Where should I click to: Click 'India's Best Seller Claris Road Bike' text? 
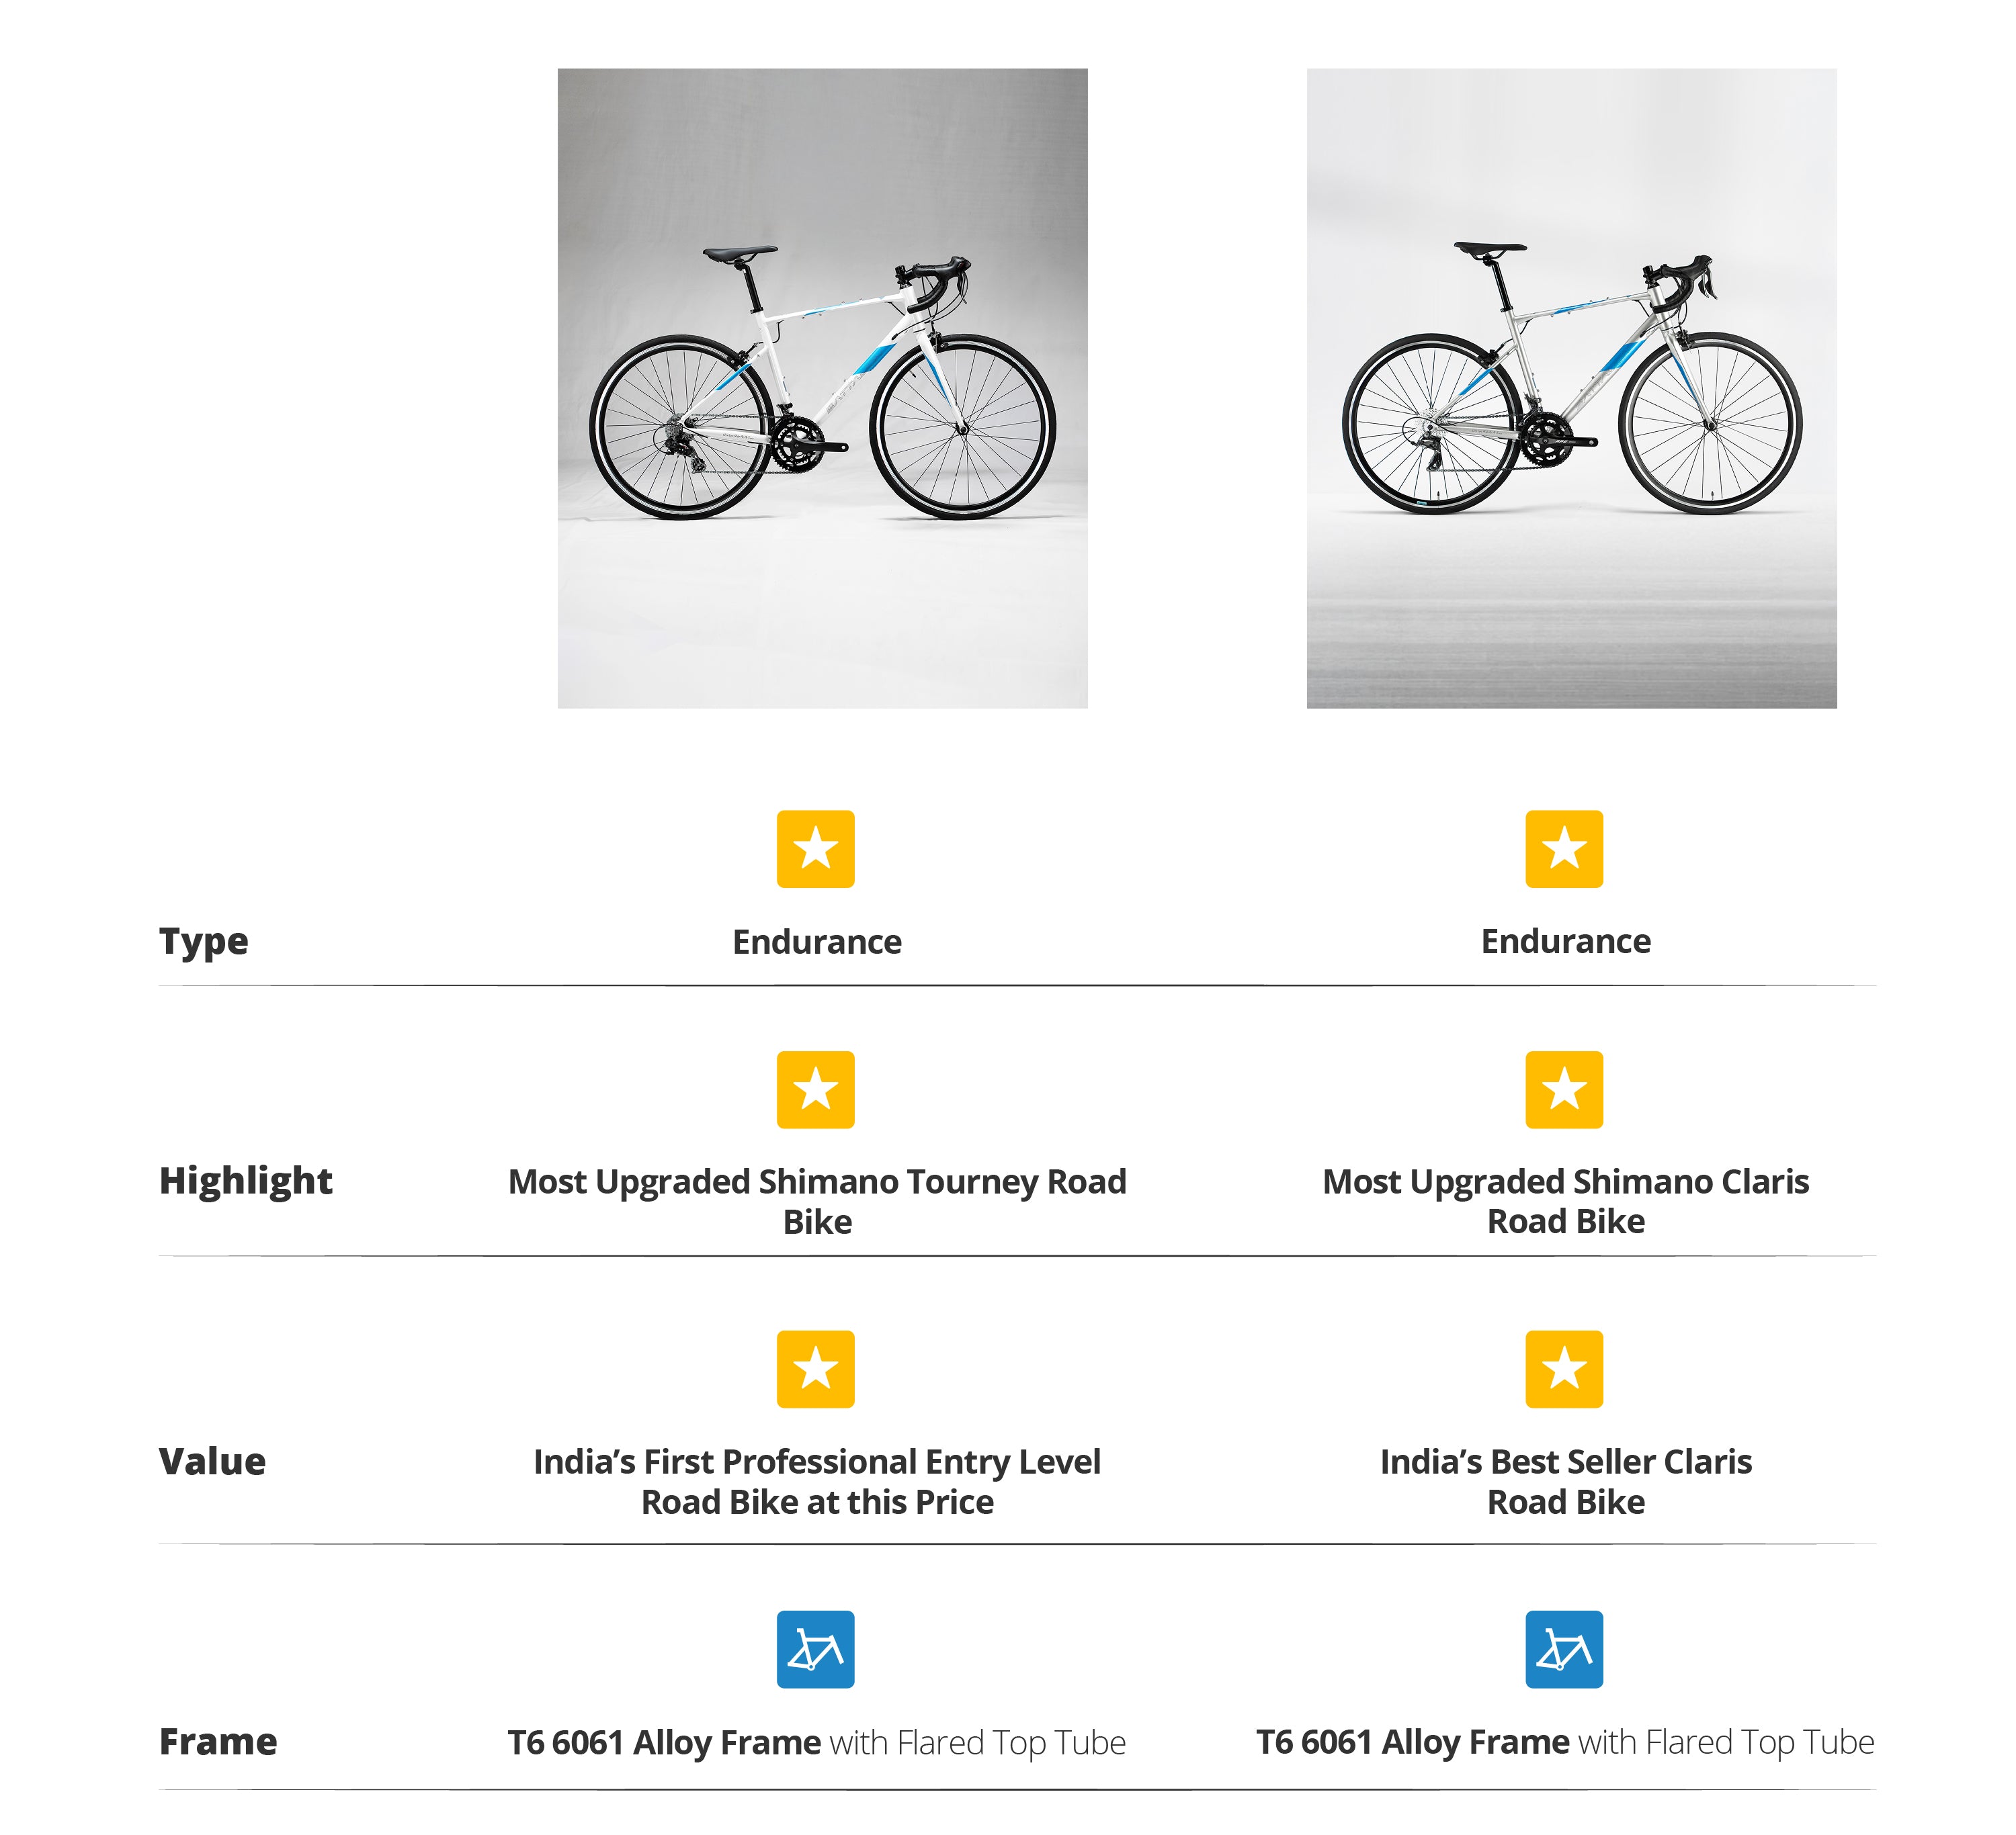pos(1565,1481)
